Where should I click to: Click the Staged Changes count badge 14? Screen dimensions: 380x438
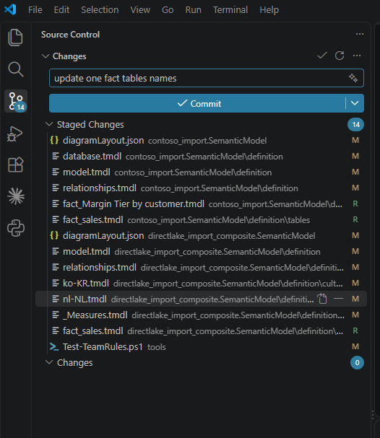[x=355, y=124]
